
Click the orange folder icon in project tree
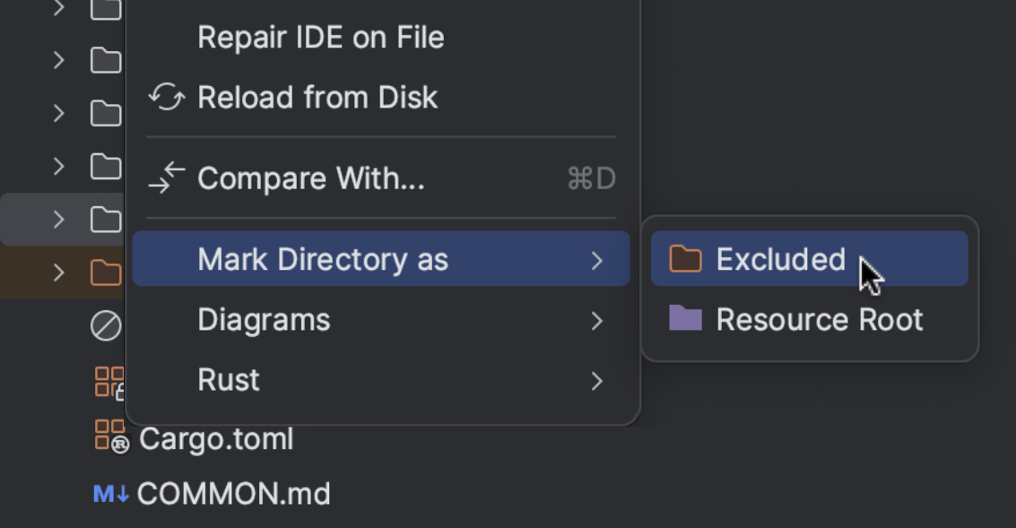[106, 273]
